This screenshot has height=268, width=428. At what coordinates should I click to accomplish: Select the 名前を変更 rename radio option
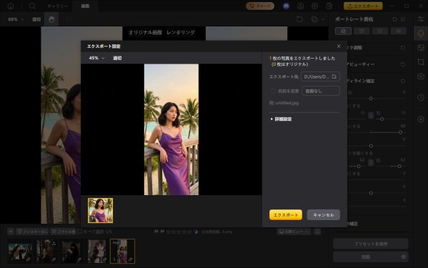pos(273,91)
